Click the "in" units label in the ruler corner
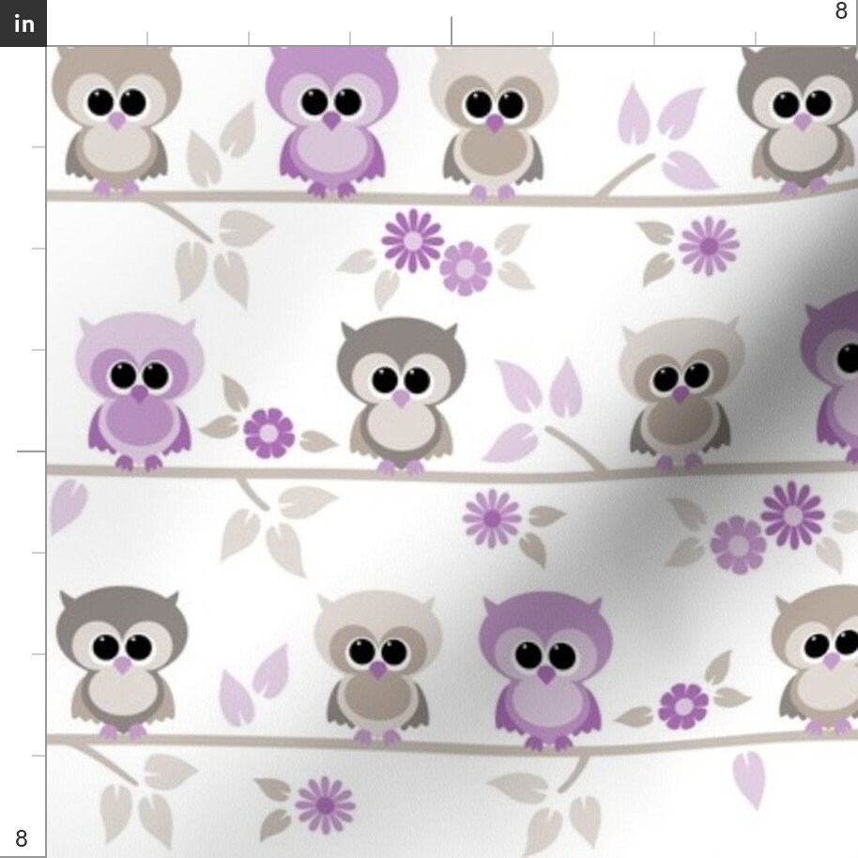The width and height of the screenshot is (858, 858). (x=23, y=23)
